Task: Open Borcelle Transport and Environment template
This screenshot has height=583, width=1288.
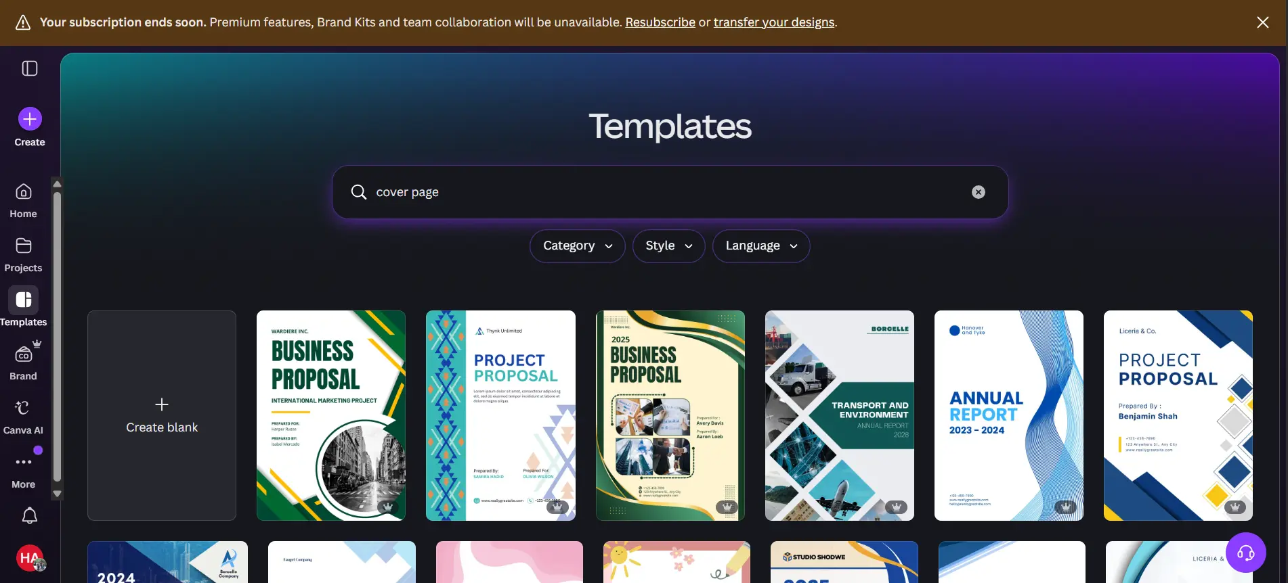Action: tap(840, 415)
